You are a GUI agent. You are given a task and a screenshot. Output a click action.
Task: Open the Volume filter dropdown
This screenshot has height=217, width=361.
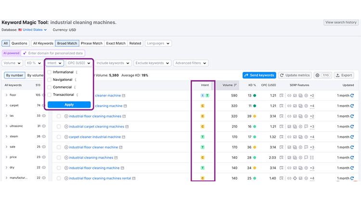pyautogui.click(x=12, y=63)
